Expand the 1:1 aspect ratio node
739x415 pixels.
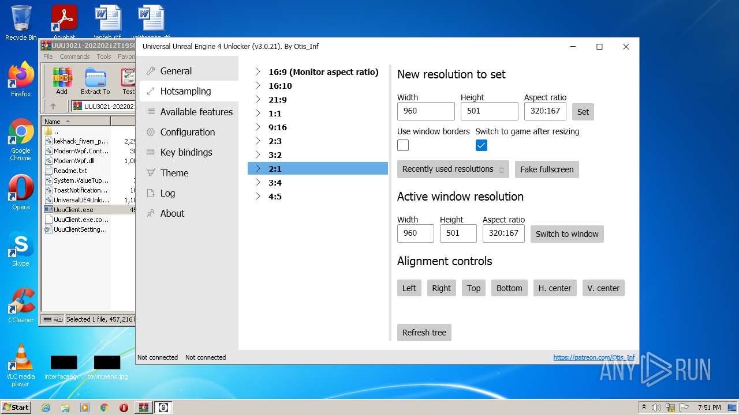point(258,114)
